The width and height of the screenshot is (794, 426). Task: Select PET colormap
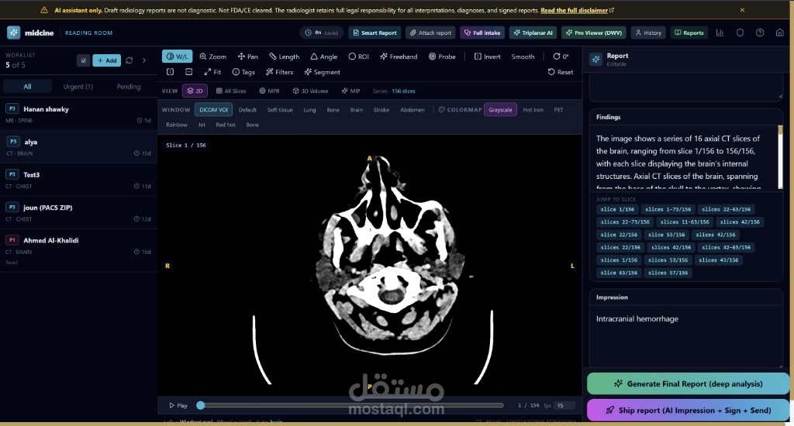pyautogui.click(x=558, y=110)
